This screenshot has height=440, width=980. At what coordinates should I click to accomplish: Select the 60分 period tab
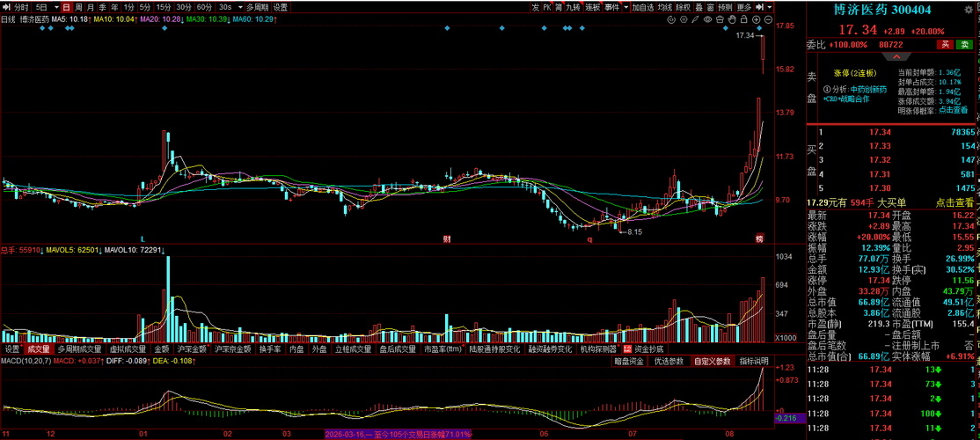pyautogui.click(x=204, y=8)
